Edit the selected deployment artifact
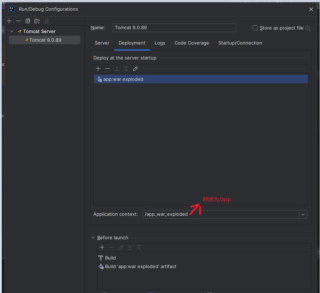The width and height of the screenshot is (320, 293). tap(135, 69)
